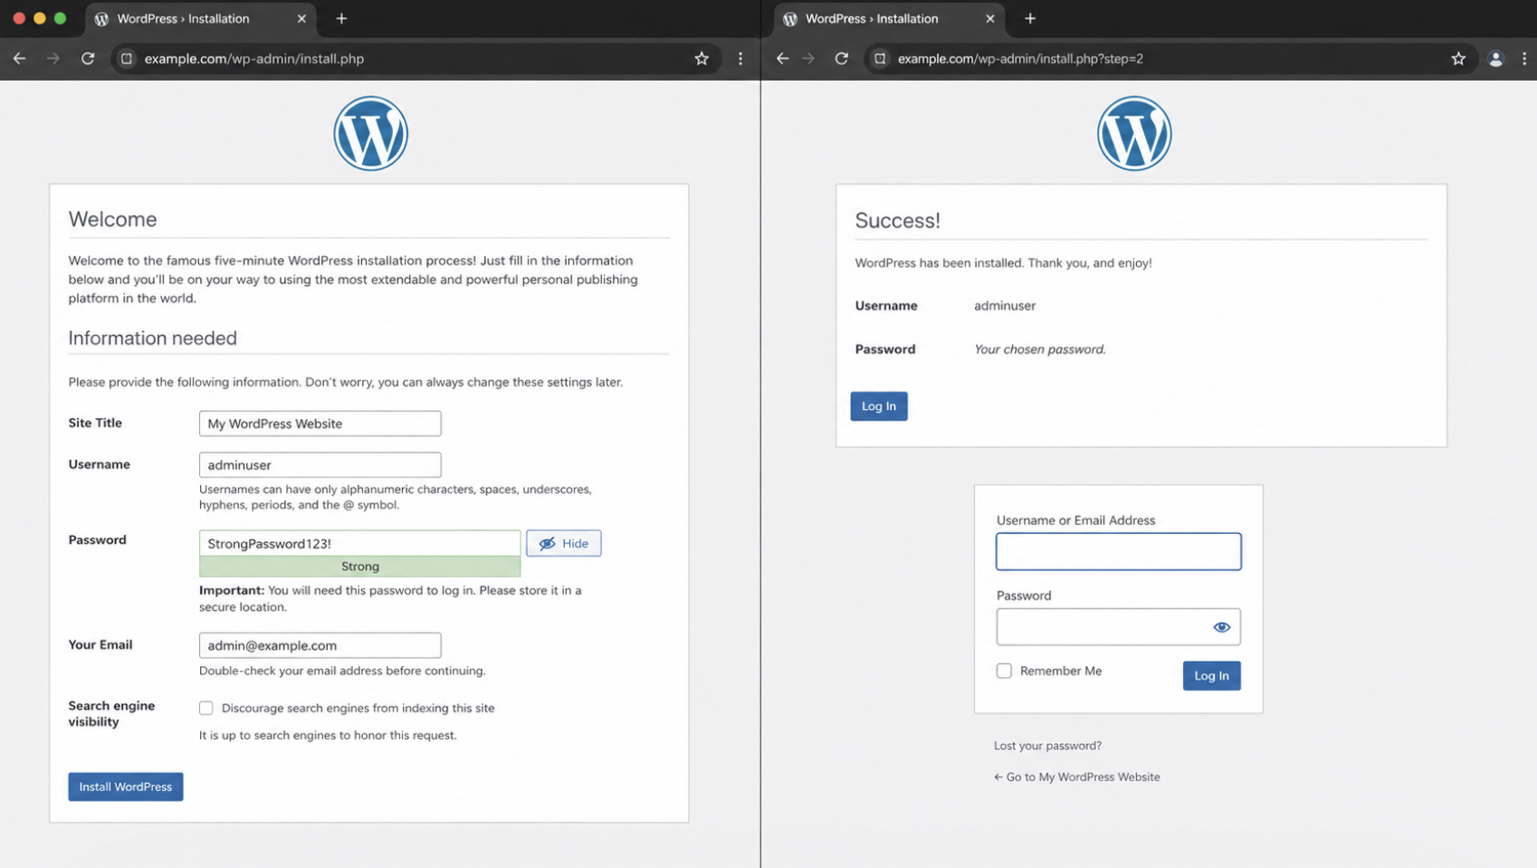This screenshot has height=868, width=1537.
Task: Close the left WordPress Installation tab
Action: pyautogui.click(x=301, y=18)
